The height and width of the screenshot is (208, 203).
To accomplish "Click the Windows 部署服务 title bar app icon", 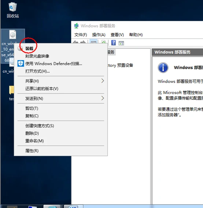I will [76, 26].
